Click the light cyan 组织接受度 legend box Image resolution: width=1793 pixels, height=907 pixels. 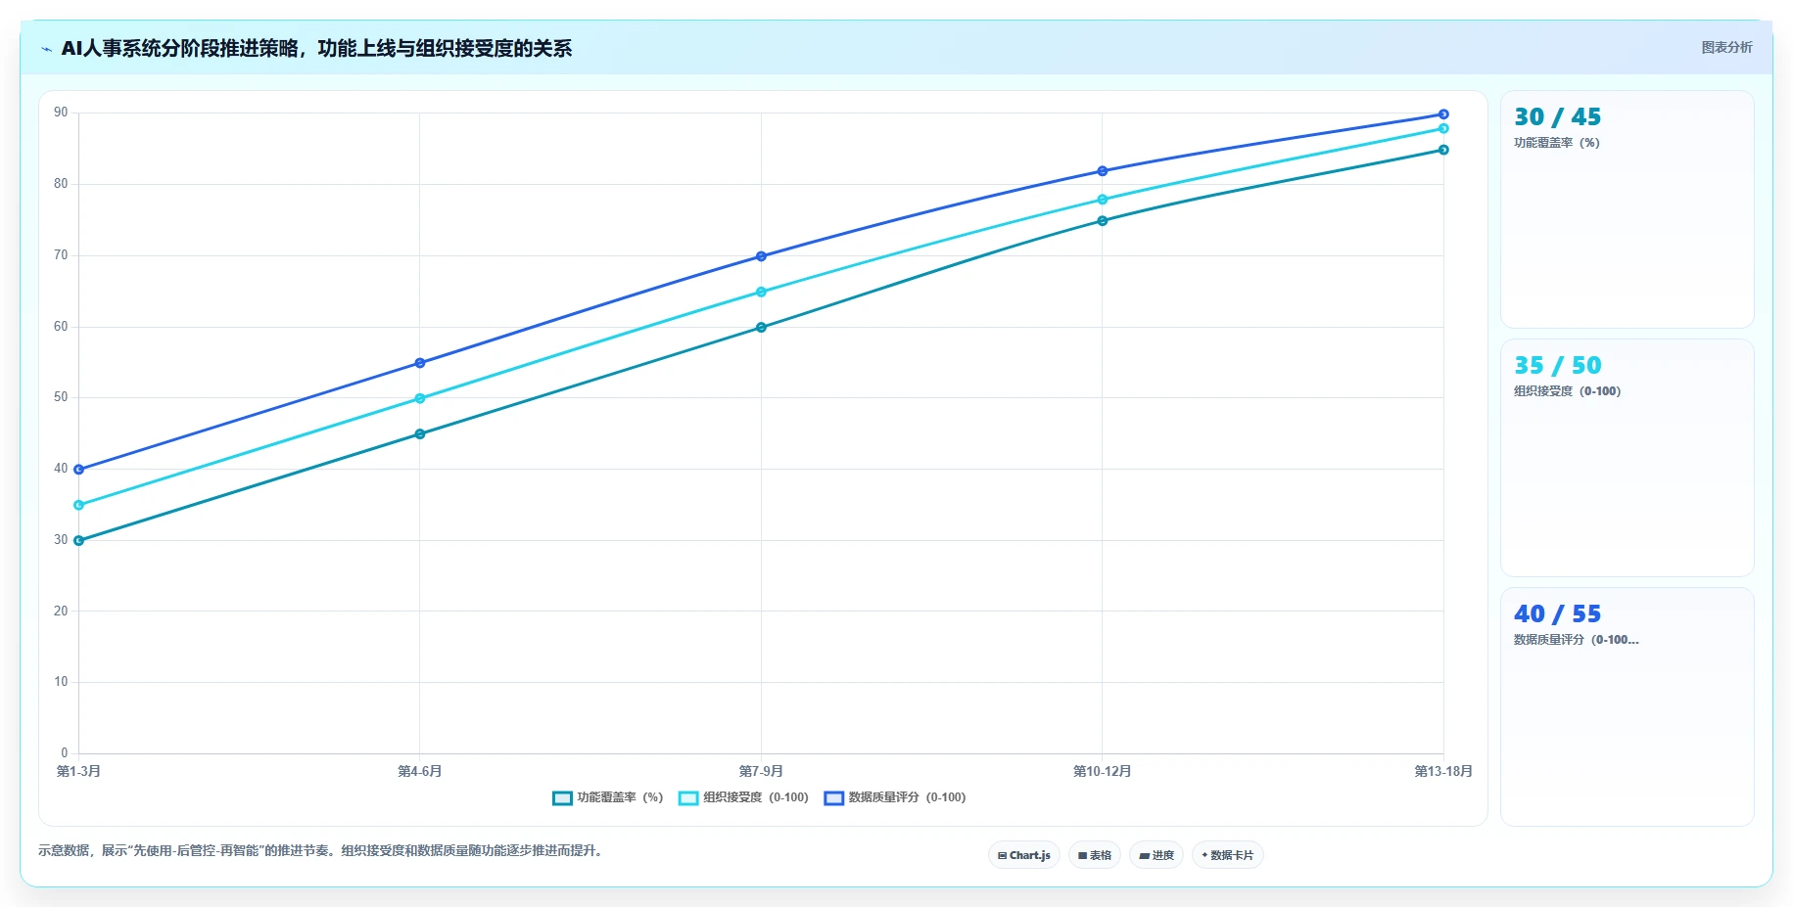[x=688, y=798]
